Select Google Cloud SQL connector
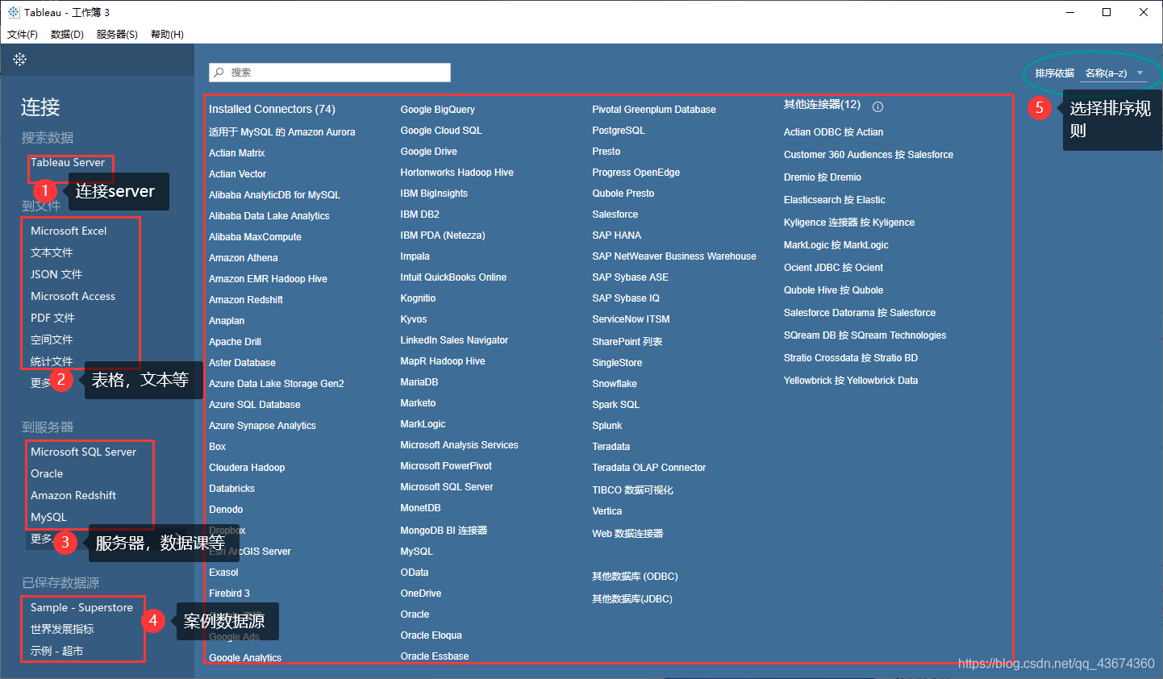 click(x=441, y=131)
